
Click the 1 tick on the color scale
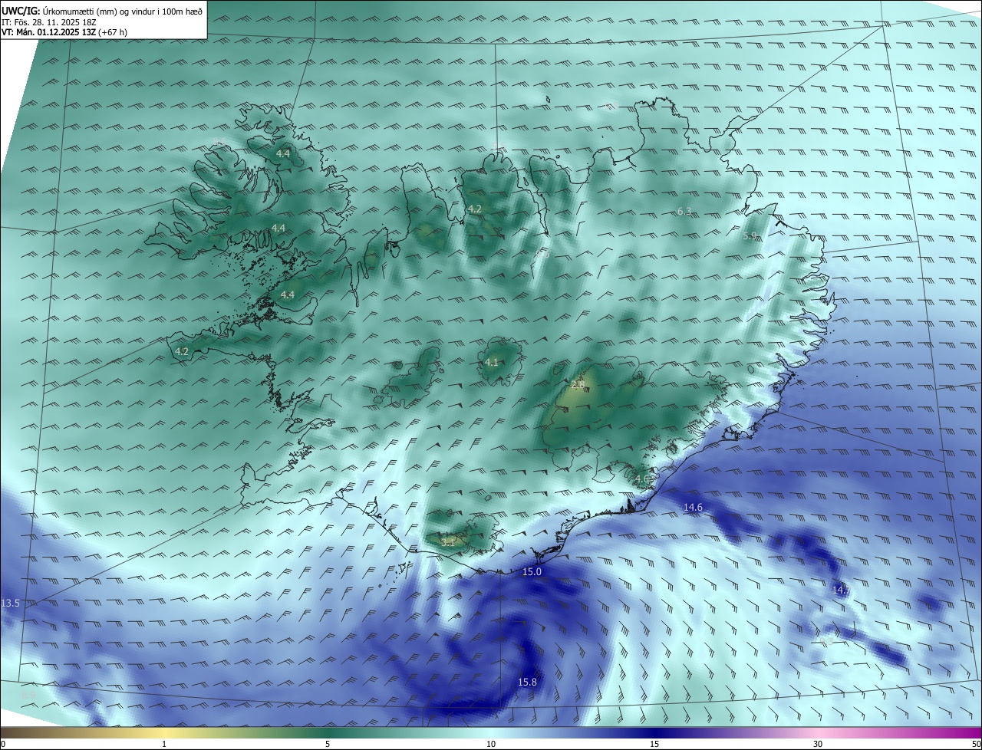[164, 744]
